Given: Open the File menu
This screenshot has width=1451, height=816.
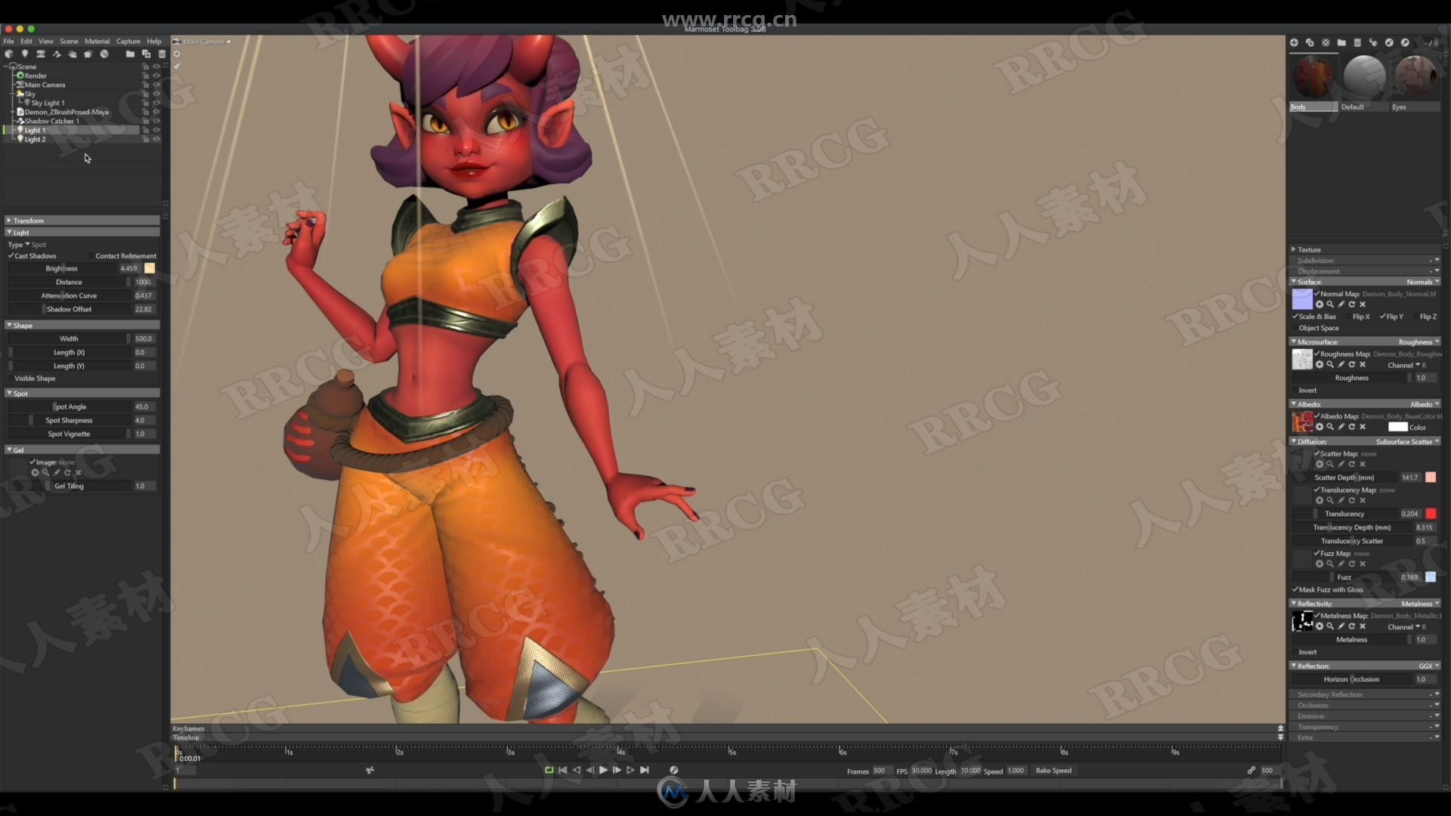Looking at the screenshot, I should [9, 42].
